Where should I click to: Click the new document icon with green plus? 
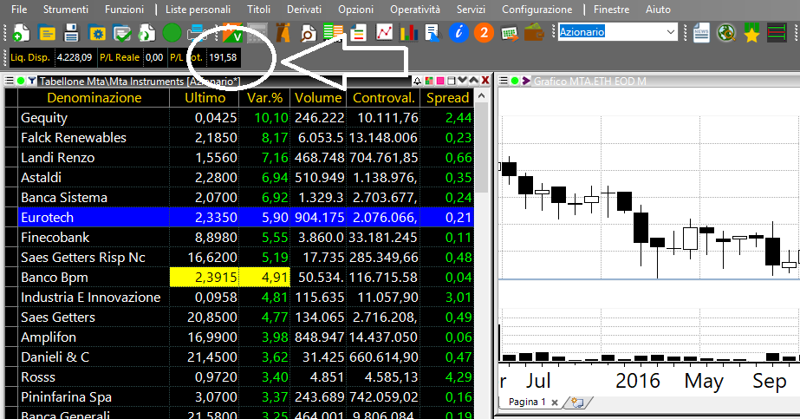click(x=21, y=33)
